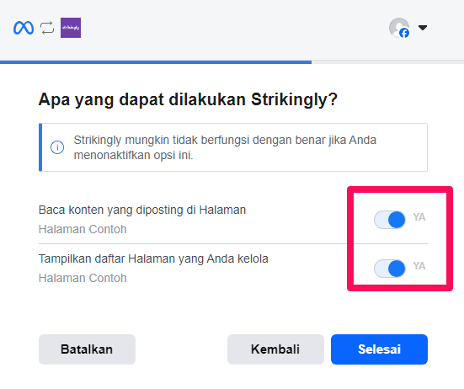Toggle off 'Tampilkan daftar Halaman yang Anda kelola'
This screenshot has width=464, height=389.
[x=389, y=269]
